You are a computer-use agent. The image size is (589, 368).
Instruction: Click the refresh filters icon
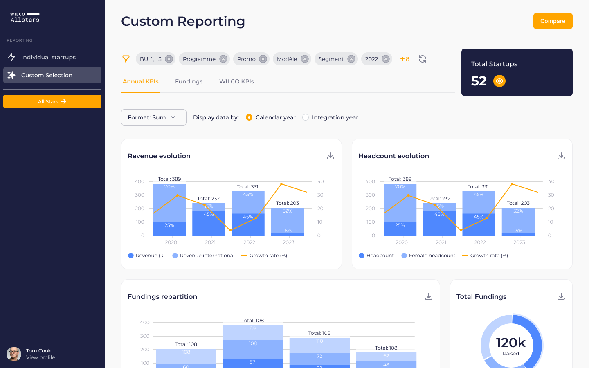coord(423,59)
